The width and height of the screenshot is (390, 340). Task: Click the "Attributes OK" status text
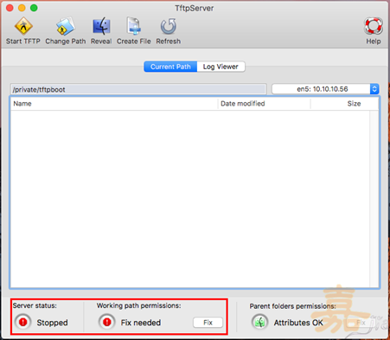pyautogui.click(x=298, y=323)
